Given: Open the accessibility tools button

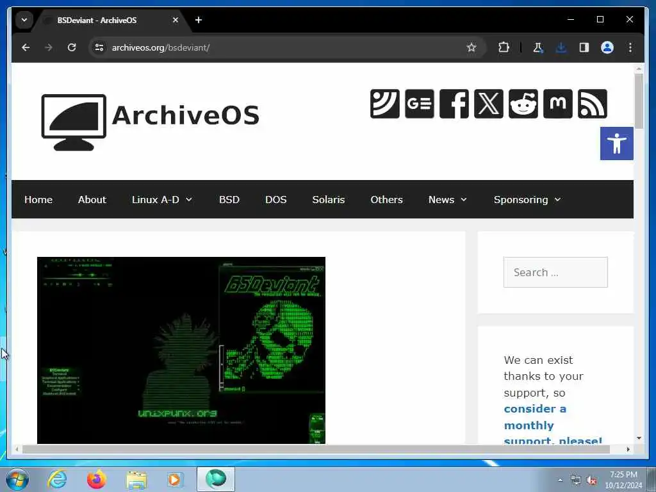Looking at the screenshot, I should tap(617, 143).
